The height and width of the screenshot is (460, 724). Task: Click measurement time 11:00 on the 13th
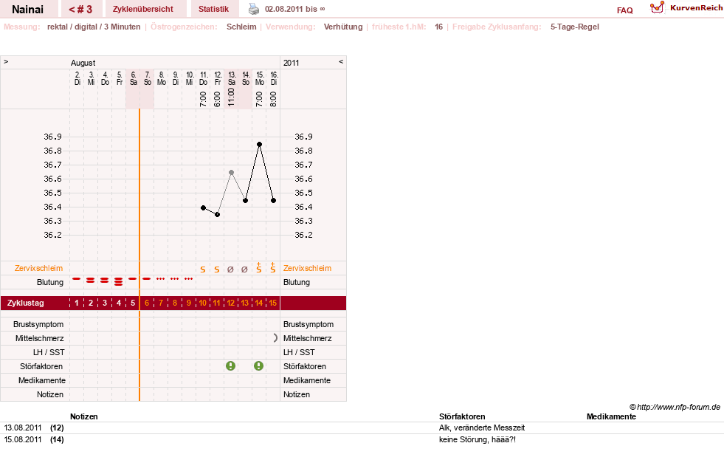coord(231,97)
